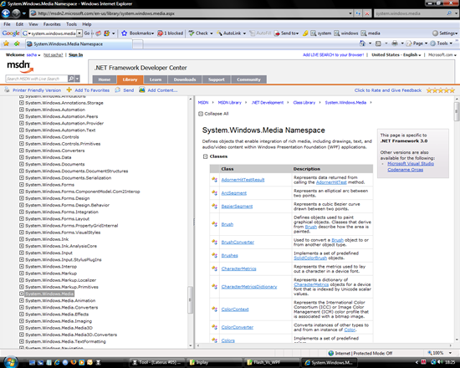This screenshot has width=460, height=368.
Task: Open the zoom level 100% control
Action: 439,353
